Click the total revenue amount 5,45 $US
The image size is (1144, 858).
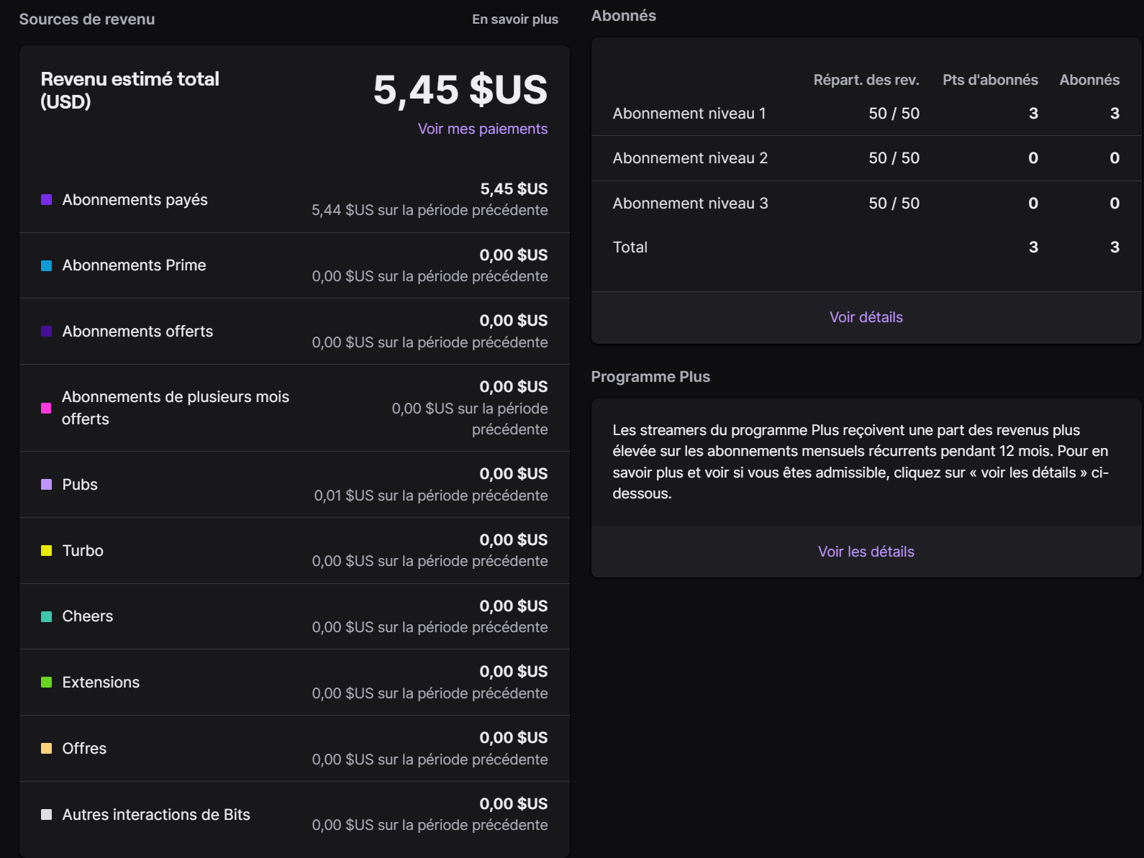460,90
